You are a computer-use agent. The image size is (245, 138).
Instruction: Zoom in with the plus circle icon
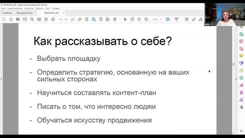tap(146, 19)
